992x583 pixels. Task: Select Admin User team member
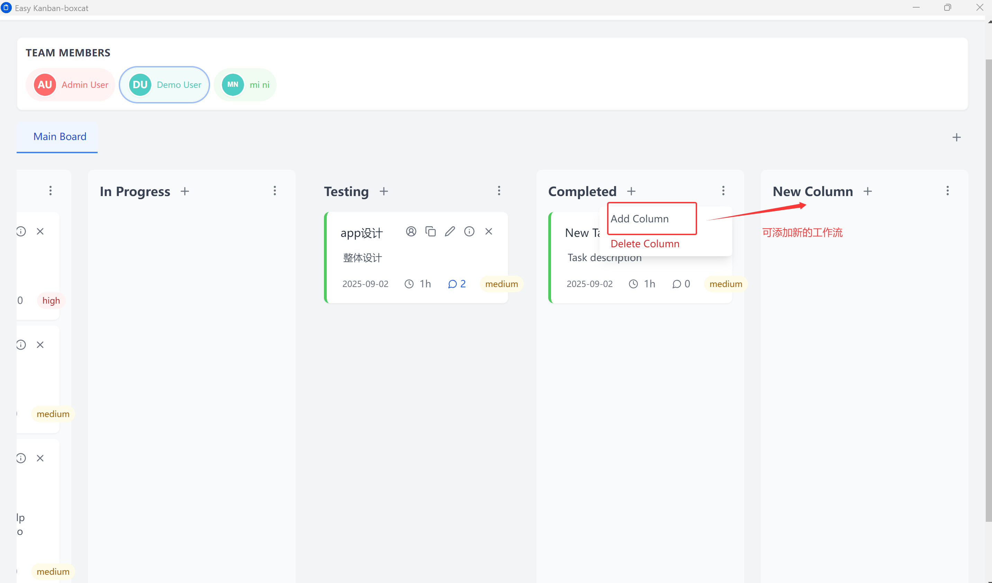point(71,85)
